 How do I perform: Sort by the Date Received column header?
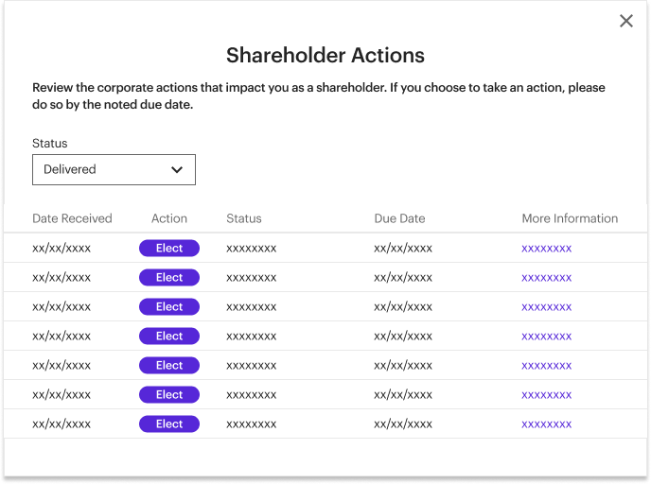pyautogui.click(x=72, y=218)
